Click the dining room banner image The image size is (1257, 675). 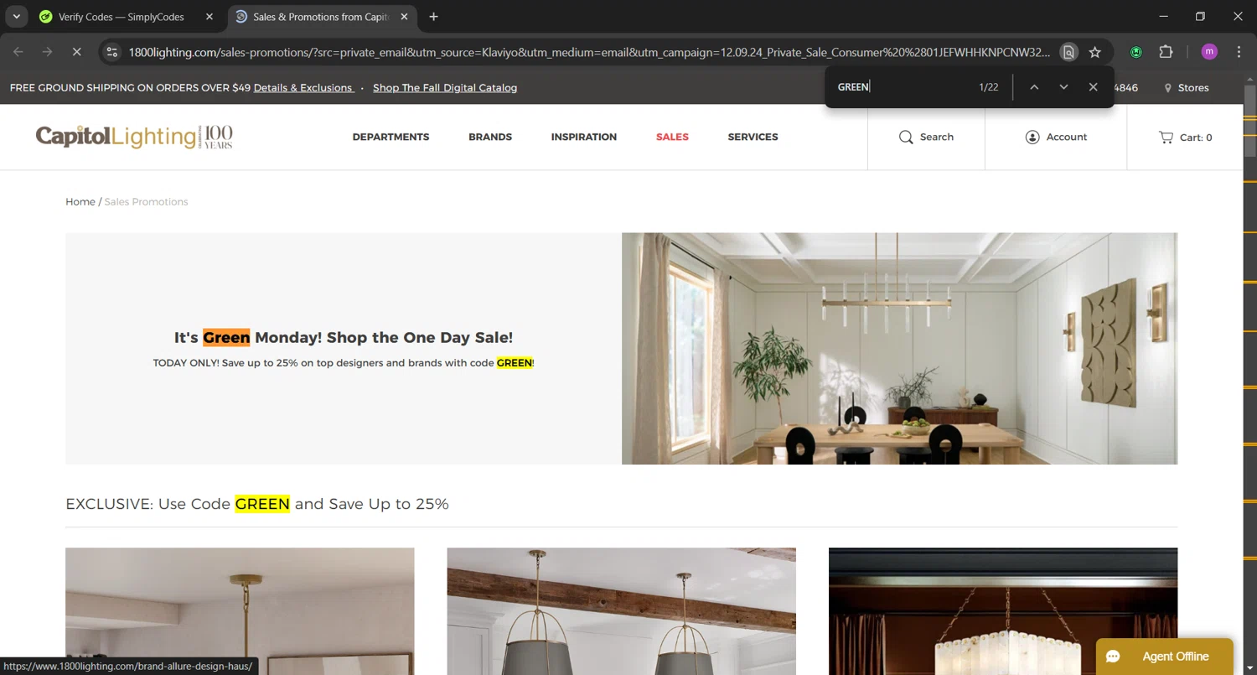tap(899, 349)
